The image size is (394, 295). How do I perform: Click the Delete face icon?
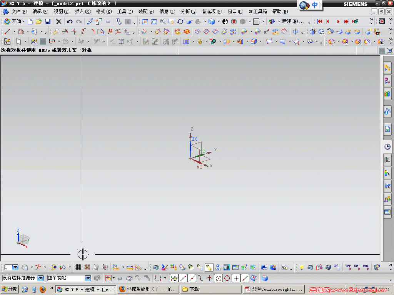click(x=358, y=41)
